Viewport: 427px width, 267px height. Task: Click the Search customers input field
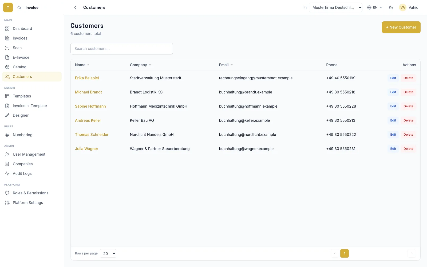click(x=122, y=49)
